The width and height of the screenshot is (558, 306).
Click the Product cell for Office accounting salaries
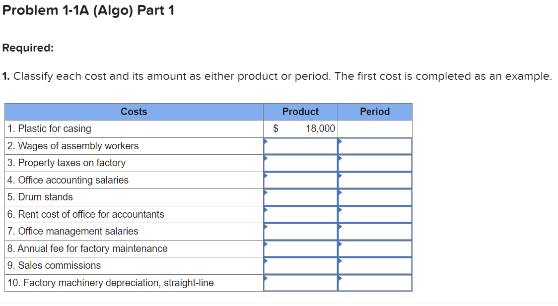point(300,180)
